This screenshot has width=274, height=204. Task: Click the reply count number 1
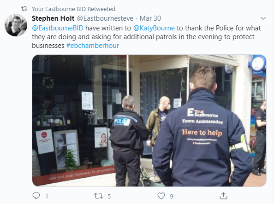click(47, 197)
